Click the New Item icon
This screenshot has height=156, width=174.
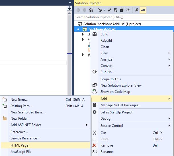click(5, 99)
